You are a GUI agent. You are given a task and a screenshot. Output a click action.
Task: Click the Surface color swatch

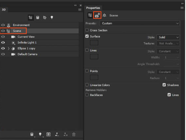pos(94,43)
